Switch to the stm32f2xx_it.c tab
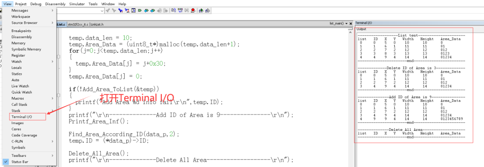 pos(78,24)
